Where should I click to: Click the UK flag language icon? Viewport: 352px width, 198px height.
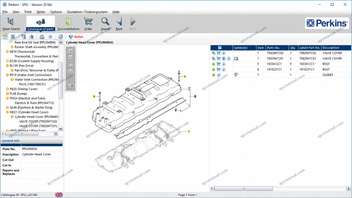59,195
